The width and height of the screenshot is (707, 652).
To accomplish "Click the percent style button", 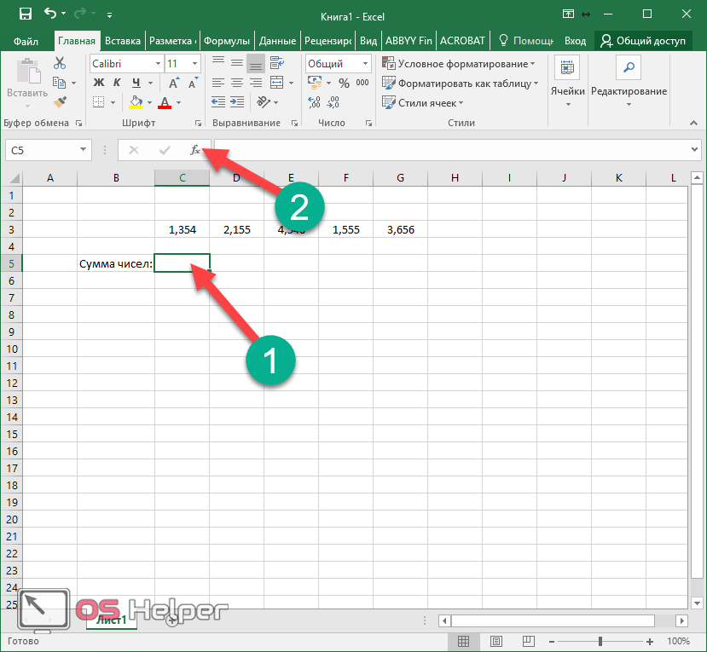I will coord(344,83).
